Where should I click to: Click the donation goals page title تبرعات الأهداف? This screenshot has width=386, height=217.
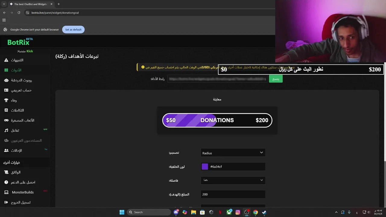77,56
